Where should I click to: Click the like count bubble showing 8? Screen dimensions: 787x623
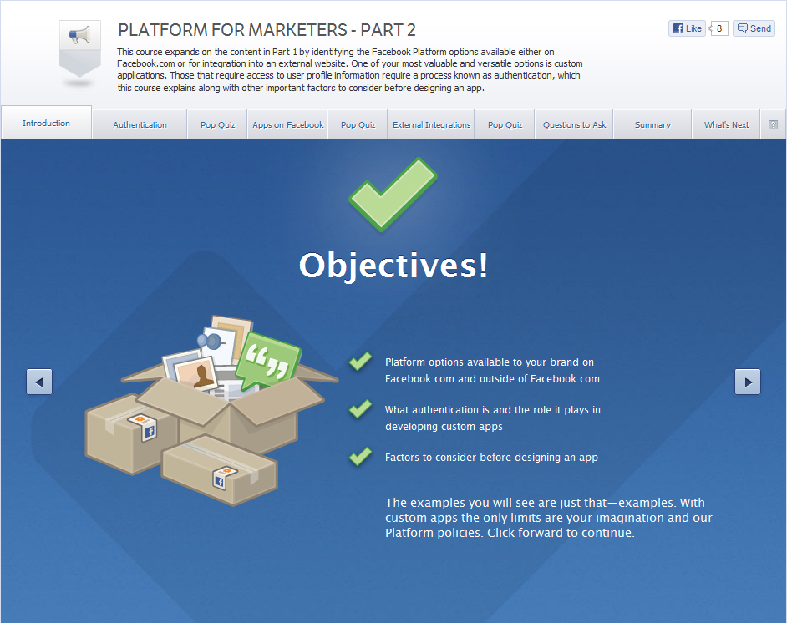point(718,28)
